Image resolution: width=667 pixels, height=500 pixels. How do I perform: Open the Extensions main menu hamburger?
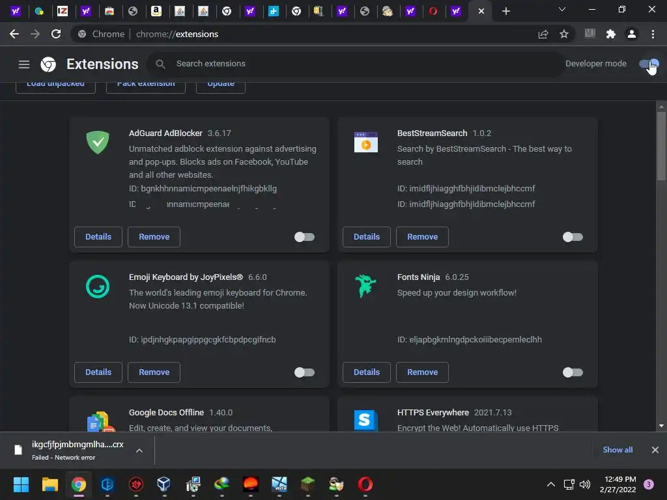24,64
